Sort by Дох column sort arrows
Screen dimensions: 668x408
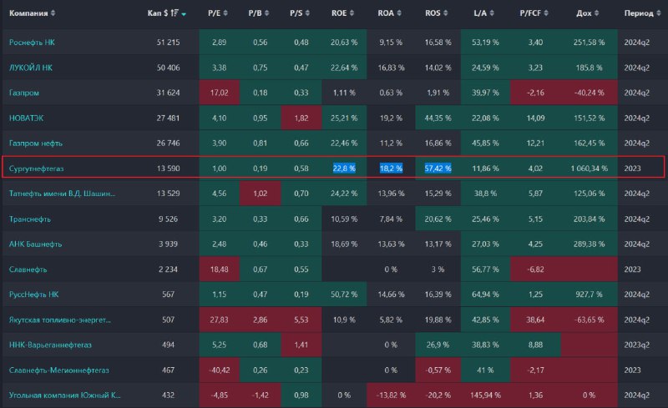click(596, 13)
